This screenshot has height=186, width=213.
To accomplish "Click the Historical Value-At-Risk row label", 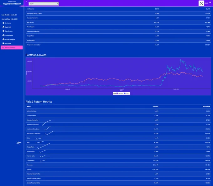I will tap(34, 174).
